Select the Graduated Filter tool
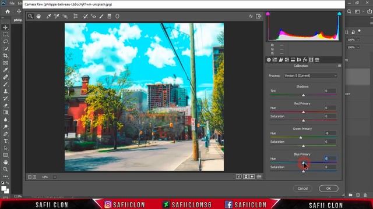The height and width of the screenshot is (209, 373). click(x=110, y=16)
